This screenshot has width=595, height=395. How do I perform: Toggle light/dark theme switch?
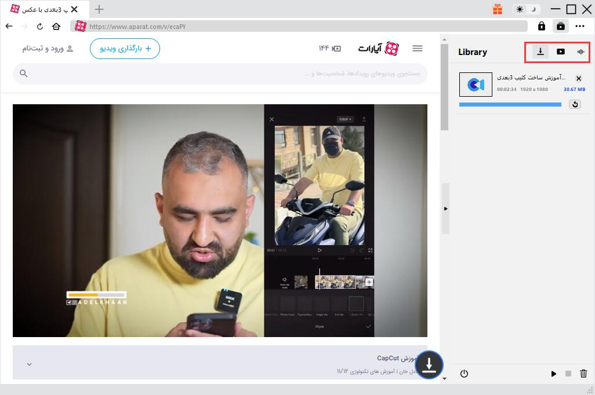click(x=527, y=9)
